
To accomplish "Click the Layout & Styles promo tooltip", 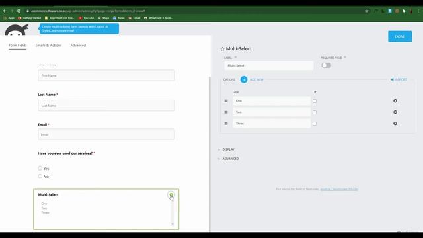I will [x=79, y=28].
